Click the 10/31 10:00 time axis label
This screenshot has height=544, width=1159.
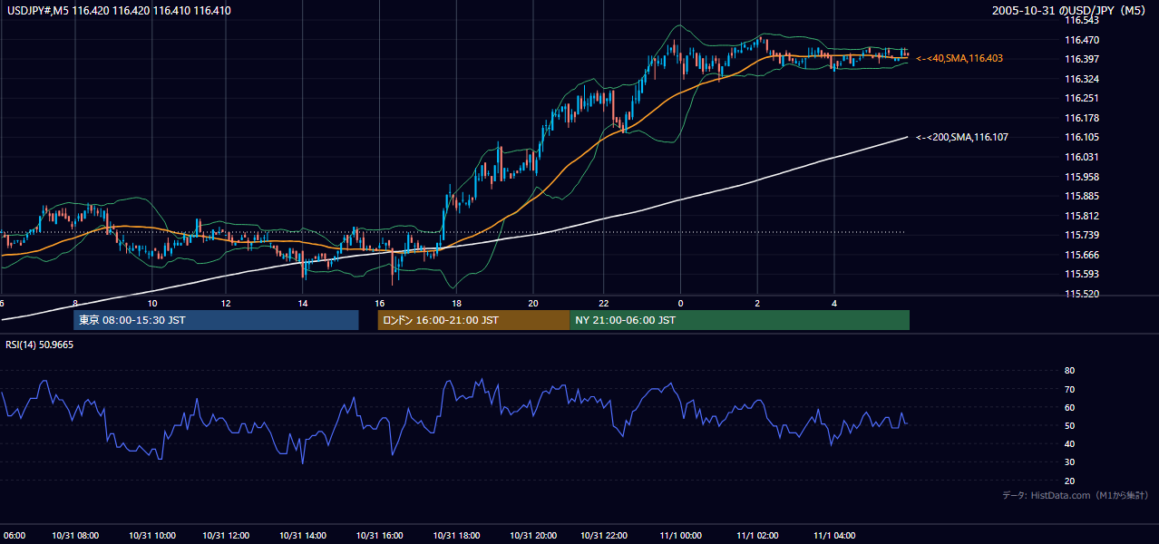pos(151,535)
